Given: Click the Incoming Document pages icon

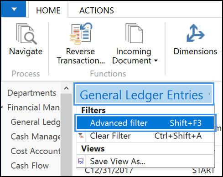Looking at the screenshot, I should pos(134,33).
